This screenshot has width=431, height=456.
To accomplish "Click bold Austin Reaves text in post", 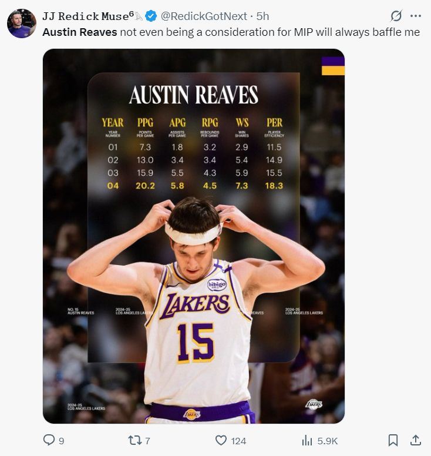I will (80, 32).
